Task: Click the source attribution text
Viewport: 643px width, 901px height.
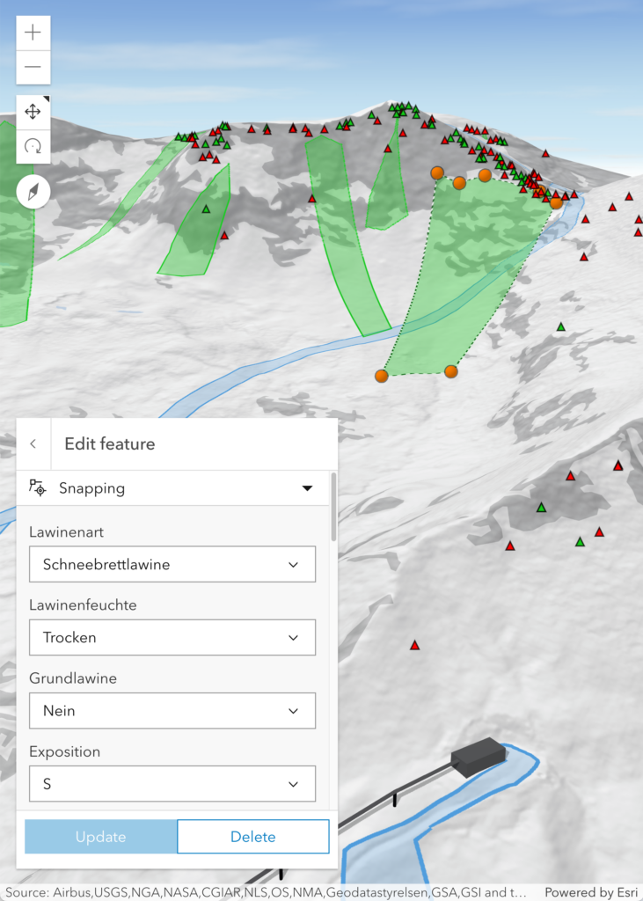Action: click(264, 892)
